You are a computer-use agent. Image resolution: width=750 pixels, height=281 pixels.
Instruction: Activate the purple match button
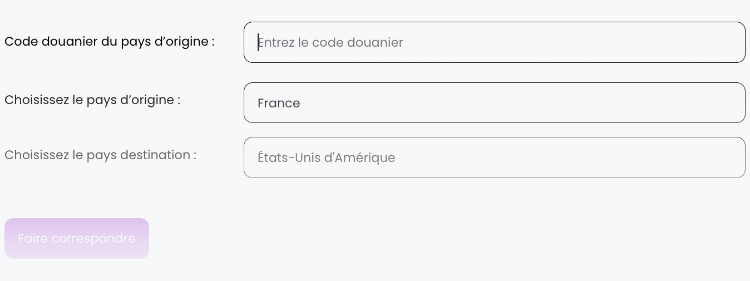[x=77, y=238]
